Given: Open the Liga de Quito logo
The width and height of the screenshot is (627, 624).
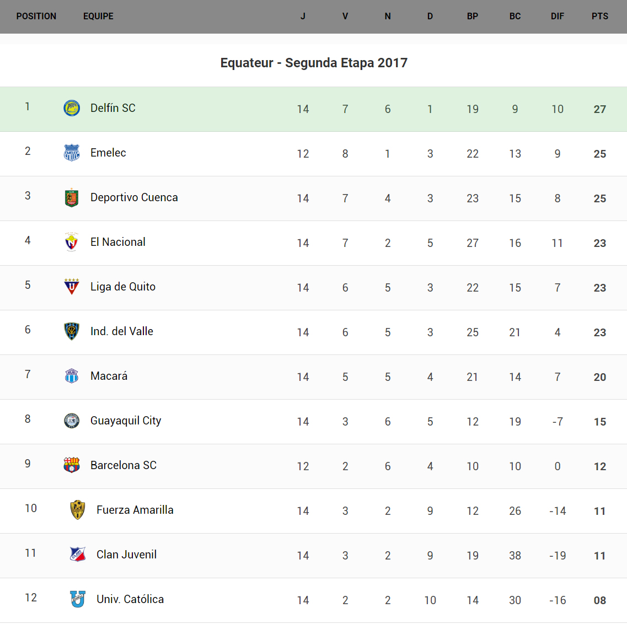Looking at the screenshot, I should click(x=72, y=287).
